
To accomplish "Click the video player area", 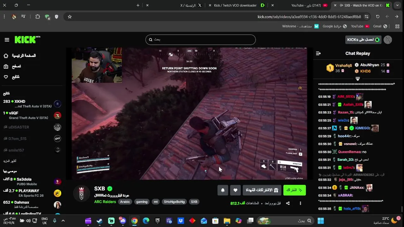I will click(189, 113).
